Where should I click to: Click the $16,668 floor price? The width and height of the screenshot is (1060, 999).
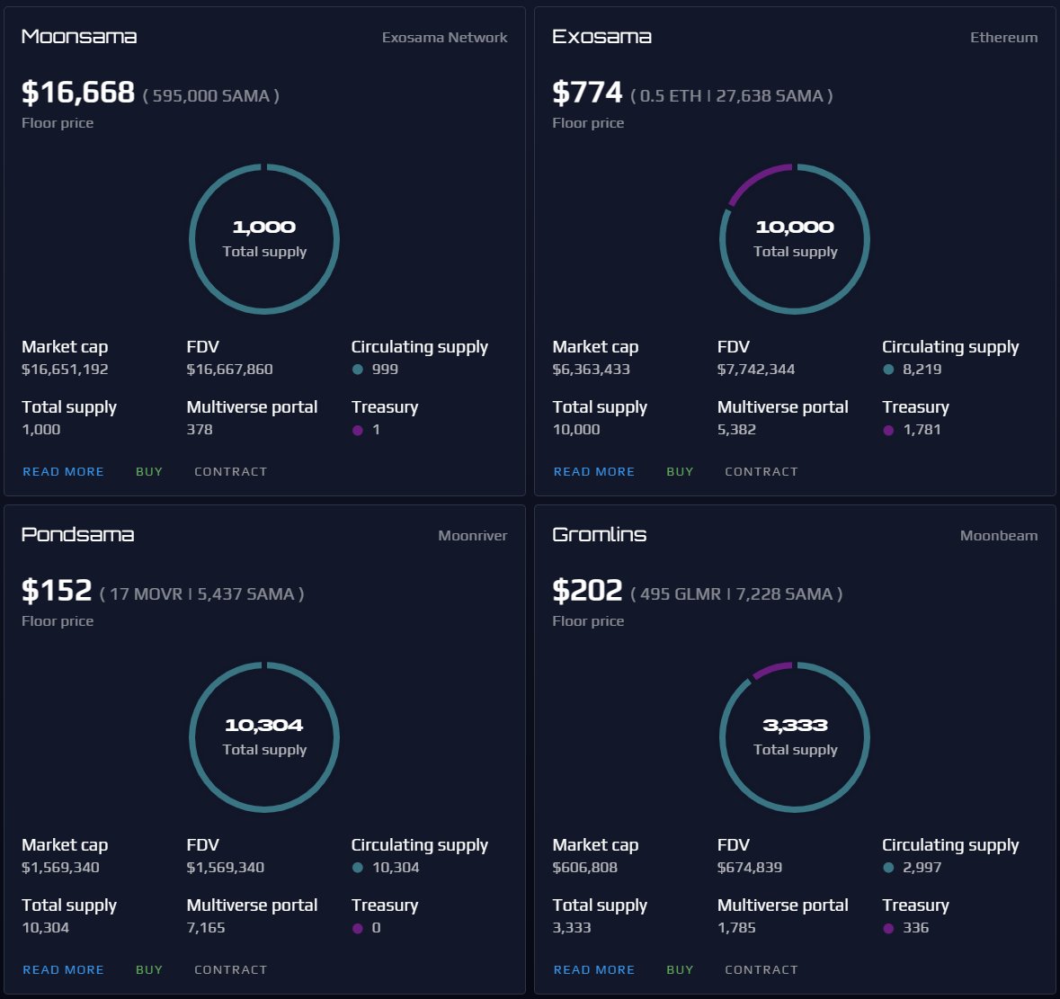click(x=78, y=92)
